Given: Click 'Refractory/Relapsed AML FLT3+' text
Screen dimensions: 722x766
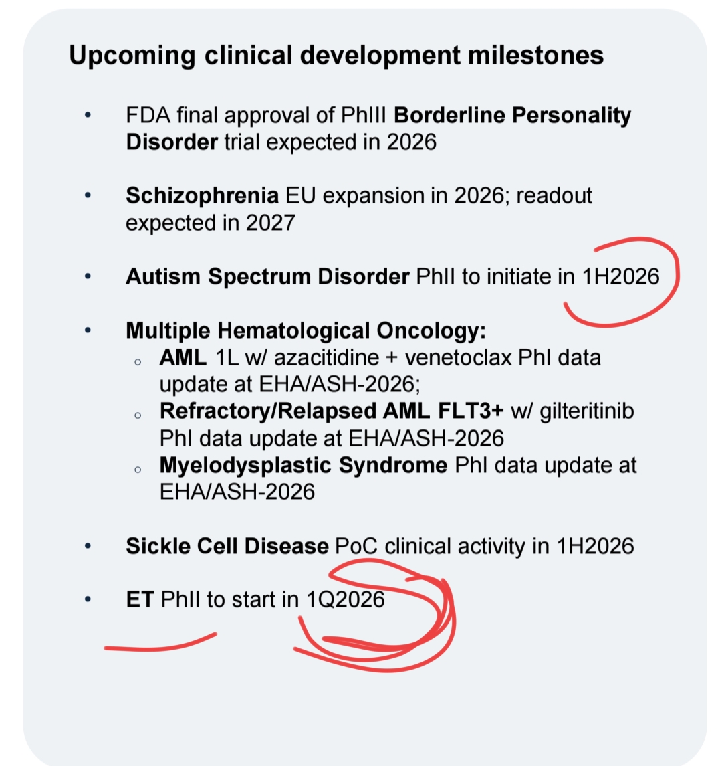Looking at the screenshot, I should click(x=332, y=411).
